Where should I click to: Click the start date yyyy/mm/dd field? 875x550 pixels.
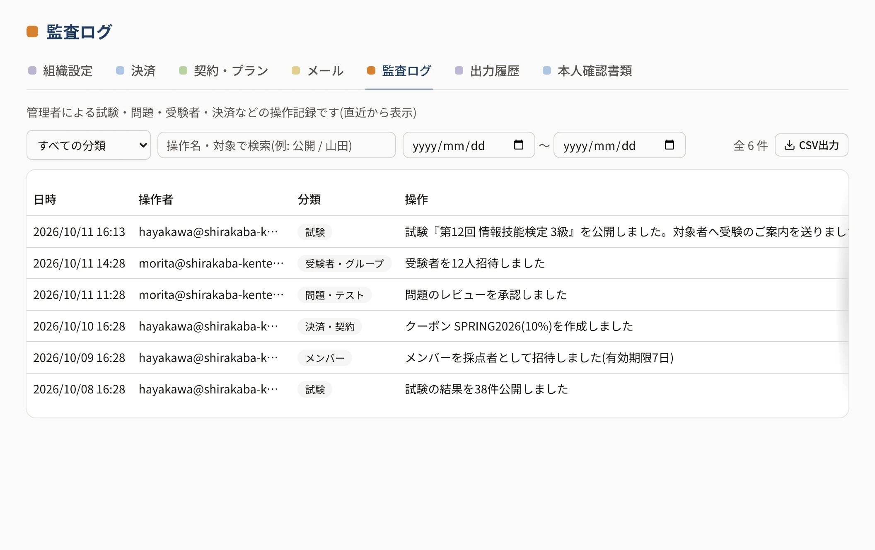[x=469, y=145]
